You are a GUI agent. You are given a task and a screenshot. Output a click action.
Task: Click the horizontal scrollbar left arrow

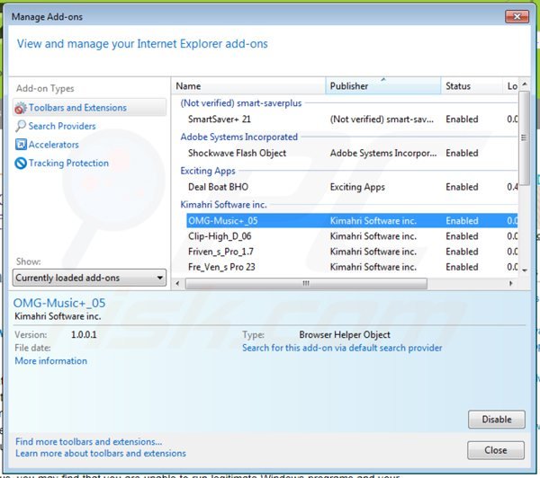click(x=177, y=284)
